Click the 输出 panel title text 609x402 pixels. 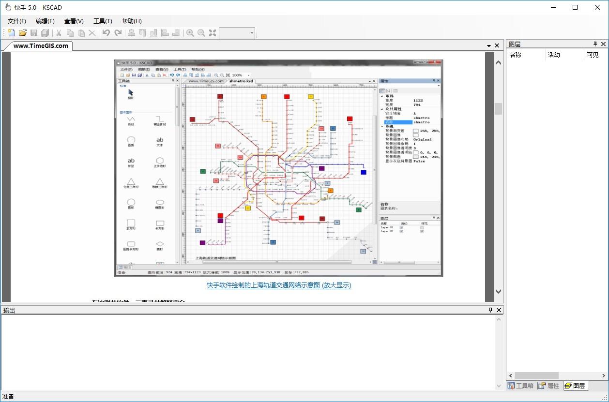click(x=9, y=311)
